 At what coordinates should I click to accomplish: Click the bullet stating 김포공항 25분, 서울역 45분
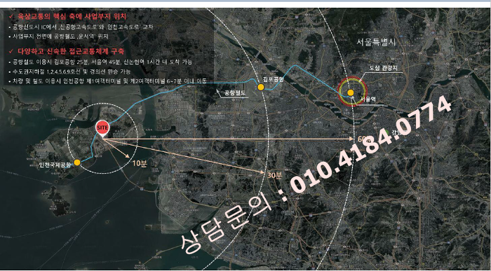coord(100,62)
